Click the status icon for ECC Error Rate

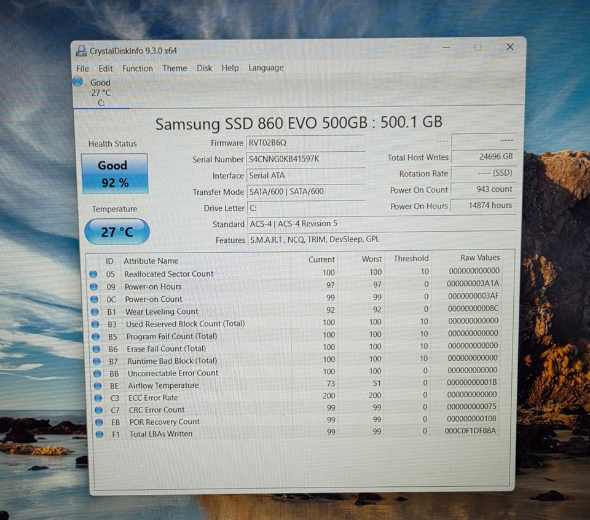pyautogui.click(x=98, y=398)
